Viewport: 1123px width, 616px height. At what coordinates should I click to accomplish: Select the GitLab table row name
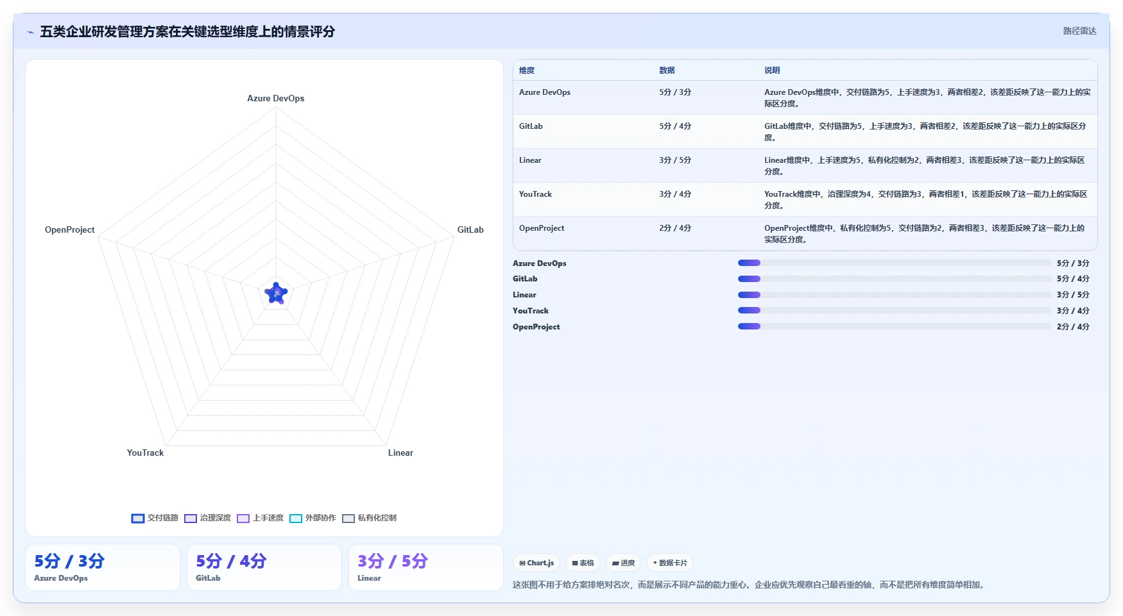pyautogui.click(x=531, y=126)
